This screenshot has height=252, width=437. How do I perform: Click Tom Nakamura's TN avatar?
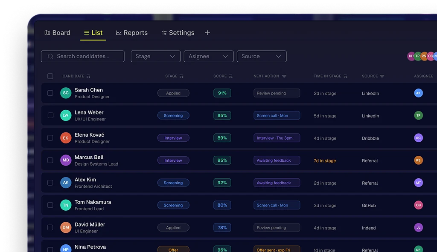[66, 205]
